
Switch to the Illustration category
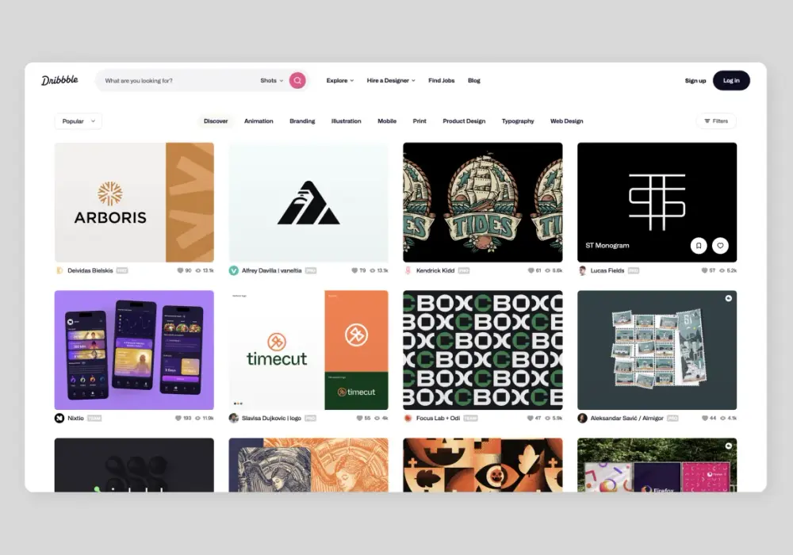pyautogui.click(x=346, y=121)
